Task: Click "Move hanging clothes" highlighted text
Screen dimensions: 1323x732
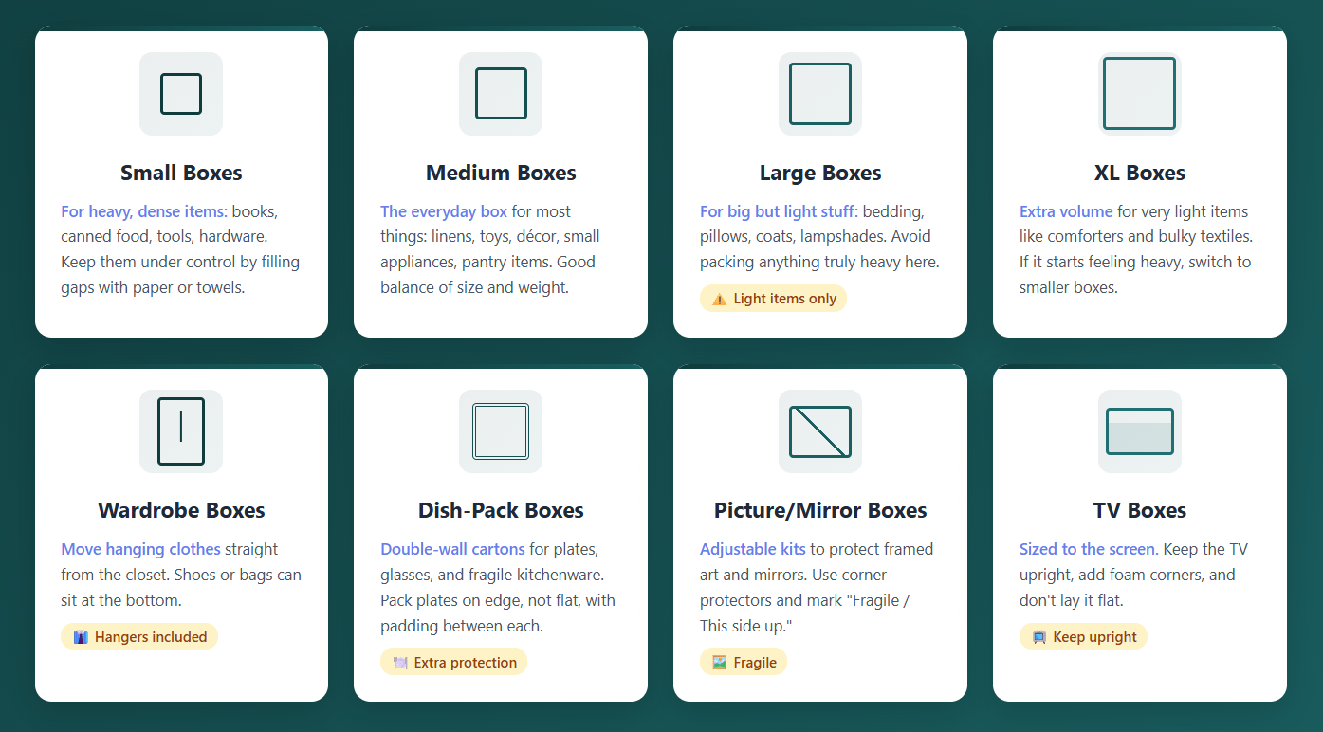Action: (x=140, y=549)
